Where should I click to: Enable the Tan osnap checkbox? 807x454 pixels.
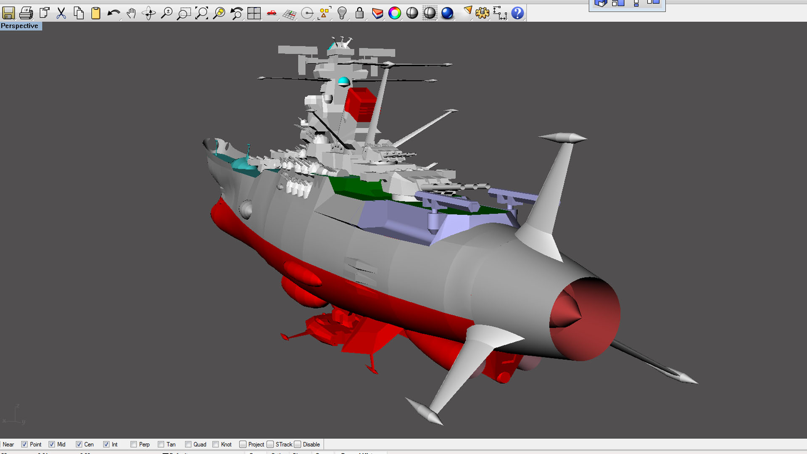coord(161,444)
